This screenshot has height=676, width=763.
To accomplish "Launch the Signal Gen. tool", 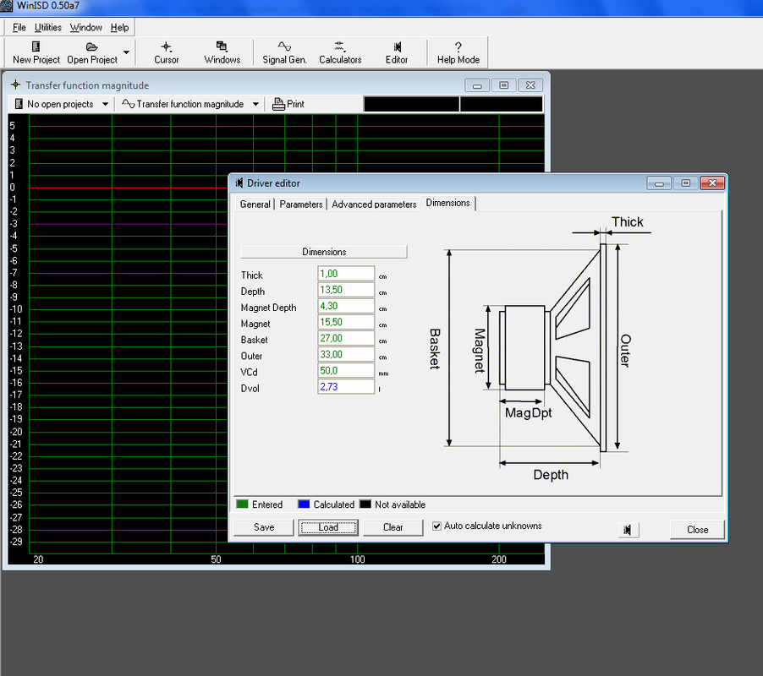I will click(285, 52).
